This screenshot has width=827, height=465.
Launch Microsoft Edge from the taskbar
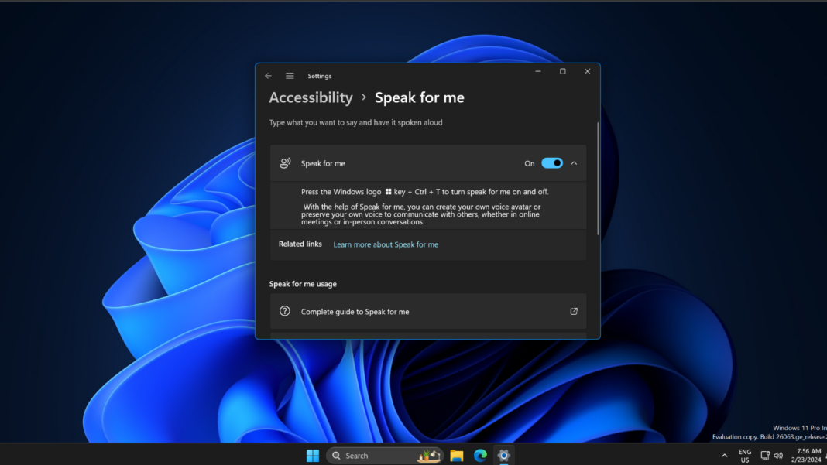pos(480,455)
